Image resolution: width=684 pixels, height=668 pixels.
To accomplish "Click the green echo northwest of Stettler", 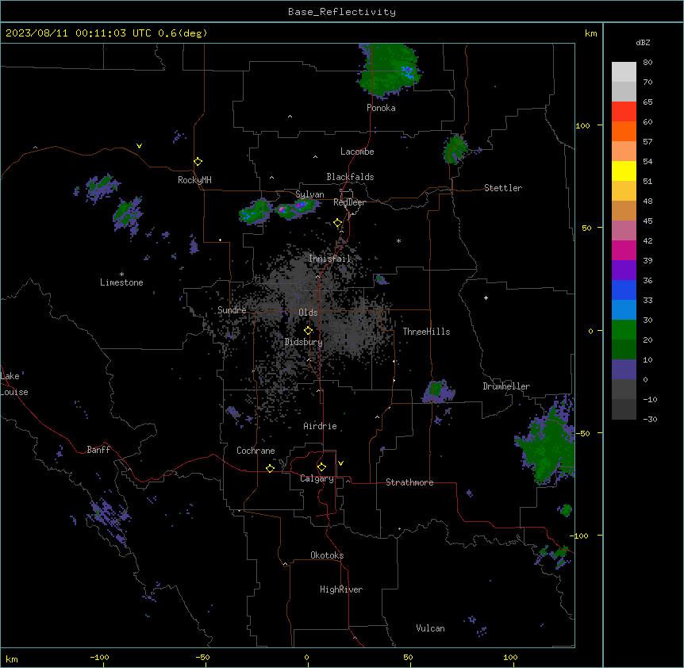I will (455, 150).
